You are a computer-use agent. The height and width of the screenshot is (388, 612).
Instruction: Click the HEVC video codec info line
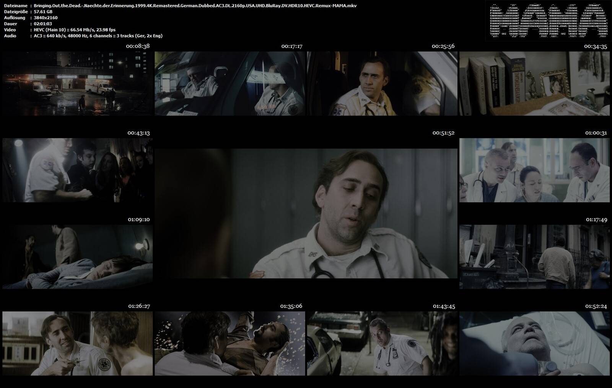point(75,30)
